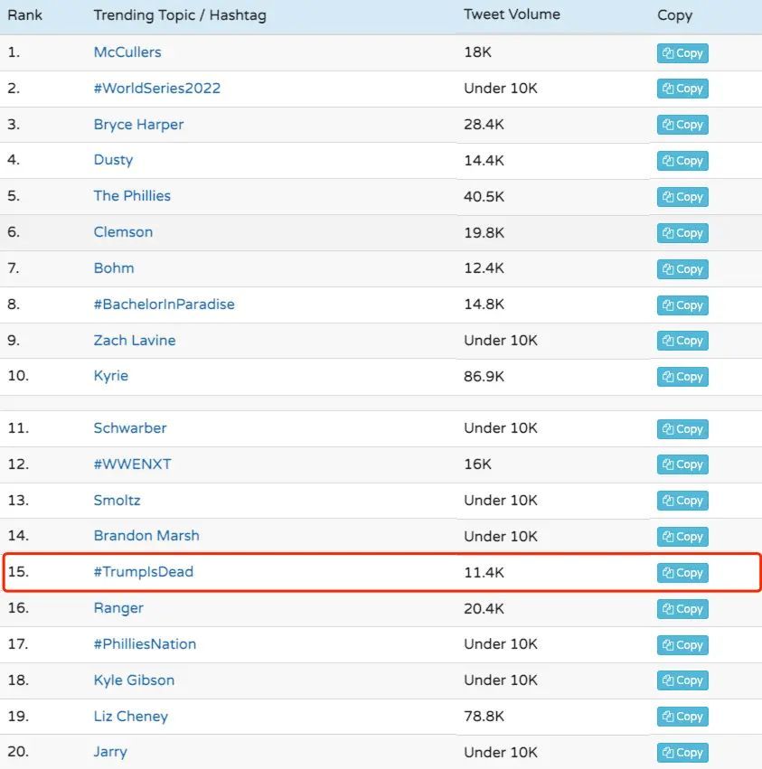Screen dimensions: 762x769
Task: Click the Trending Topic / Hashtag header
Action: pyautogui.click(x=180, y=15)
